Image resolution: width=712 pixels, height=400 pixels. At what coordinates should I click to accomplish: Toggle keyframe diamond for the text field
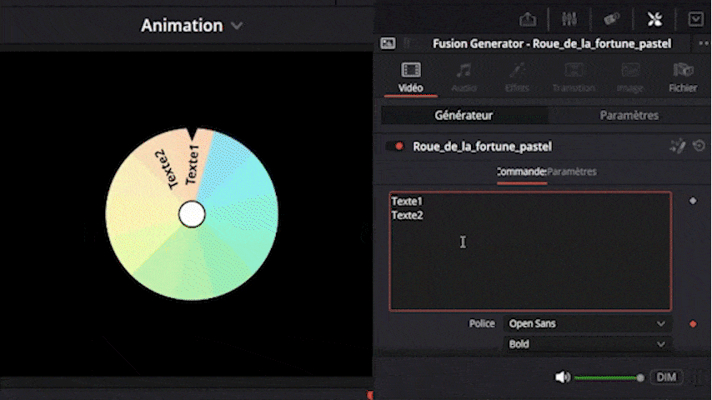(x=693, y=201)
